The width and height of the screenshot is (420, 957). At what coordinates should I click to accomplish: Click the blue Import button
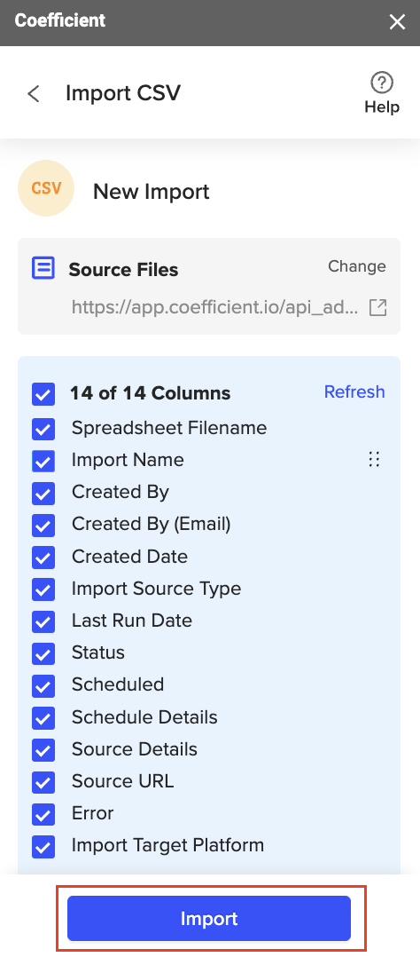pos(209,919)
